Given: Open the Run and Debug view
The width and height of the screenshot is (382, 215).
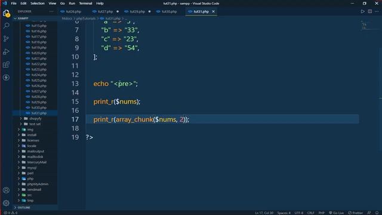Looking at the screenshot, I should 7,51.
